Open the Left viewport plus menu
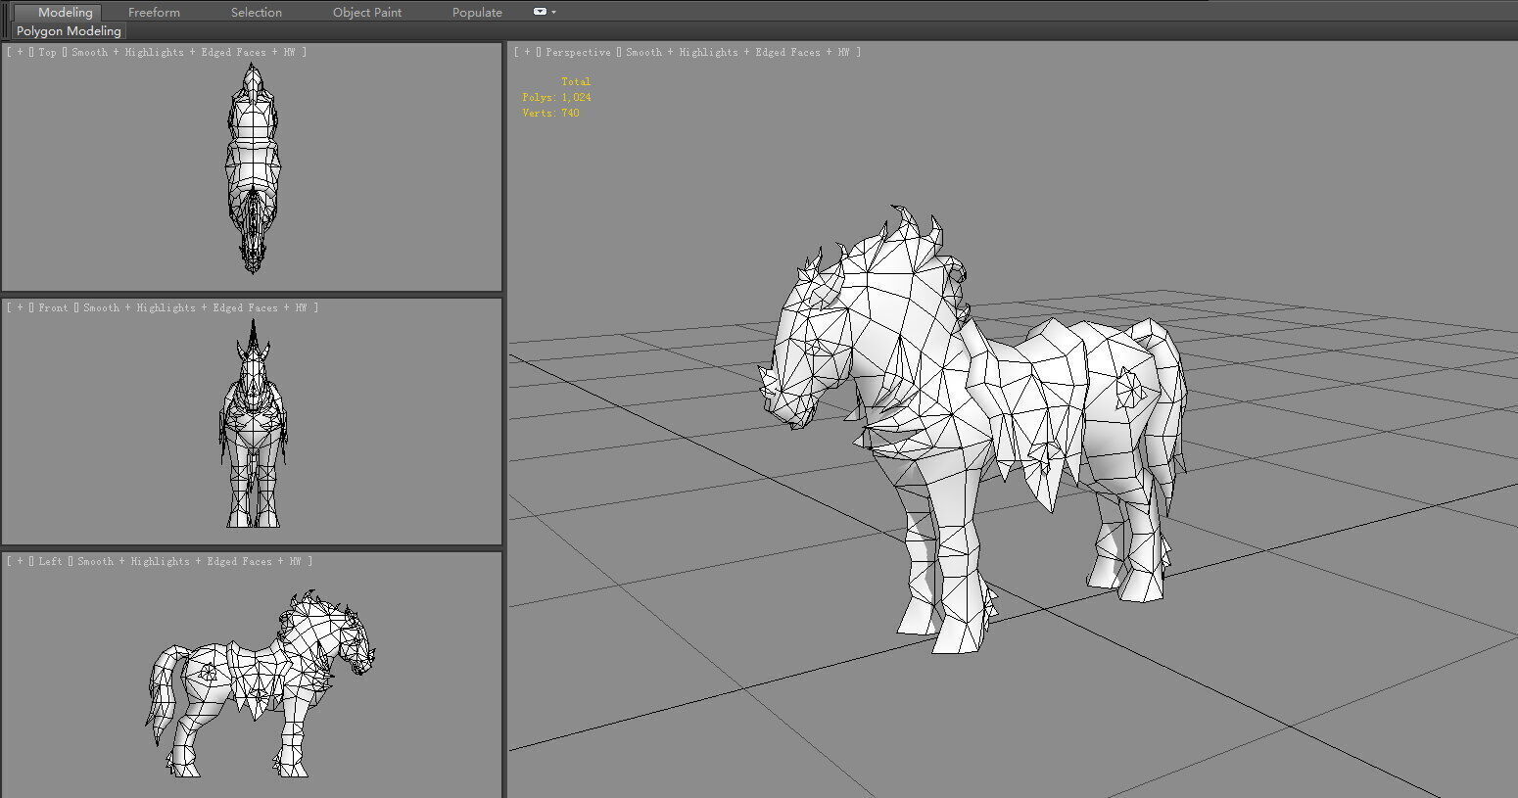Image resolution: width=1518 pixels, height=798 pixels. coord(20,561)
